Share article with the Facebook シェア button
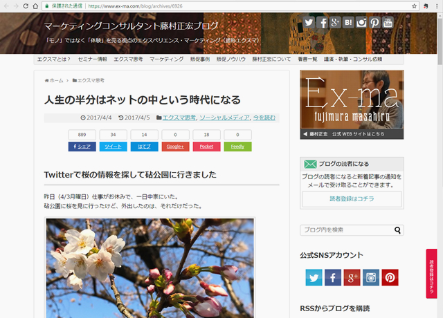 [x=82, y=147]
